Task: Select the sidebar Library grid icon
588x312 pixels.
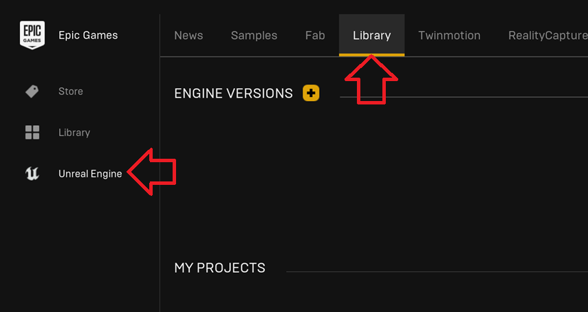Action: pos(32,133)
